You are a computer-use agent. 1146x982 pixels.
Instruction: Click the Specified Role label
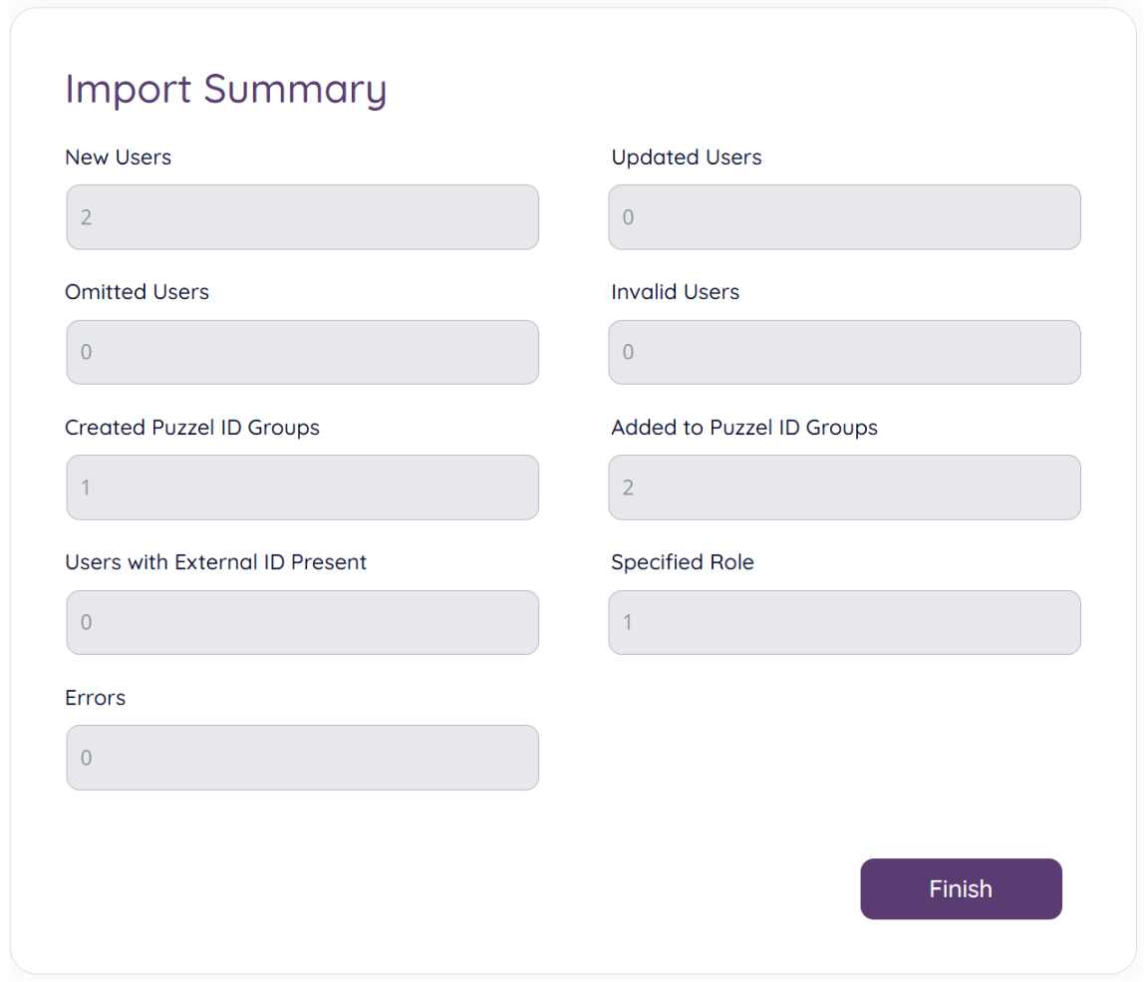(682, 561)
